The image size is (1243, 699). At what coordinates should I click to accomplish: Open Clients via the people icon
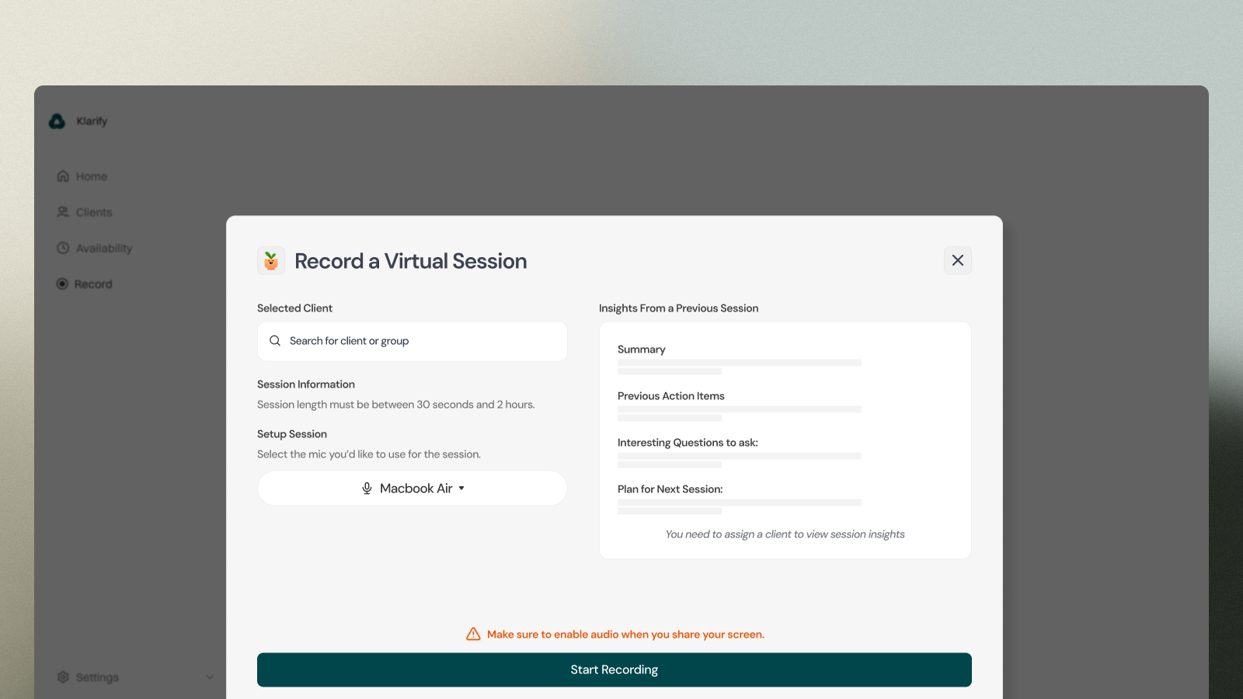pos(63,211)
